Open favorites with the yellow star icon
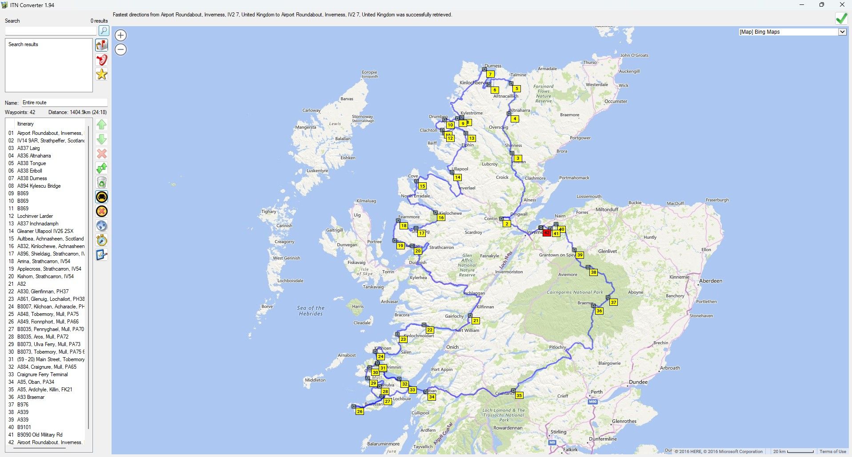852x457 pixels. [x=102, y=75]
